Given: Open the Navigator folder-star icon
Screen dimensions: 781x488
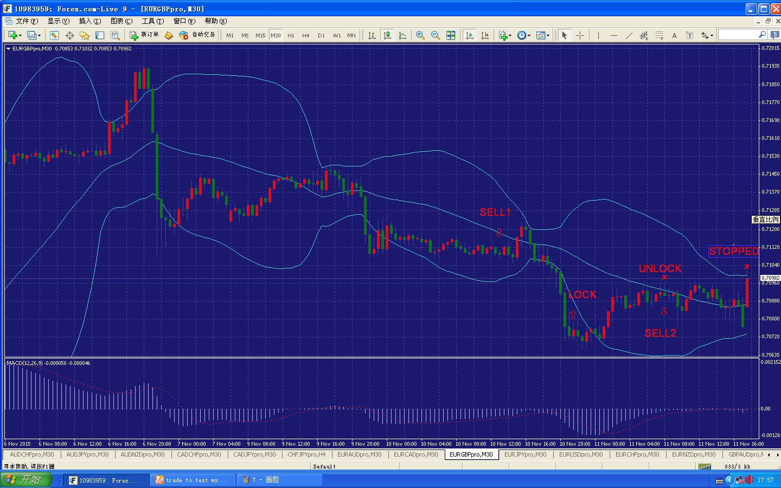Looking at the screenshot, I should (84, 35).
